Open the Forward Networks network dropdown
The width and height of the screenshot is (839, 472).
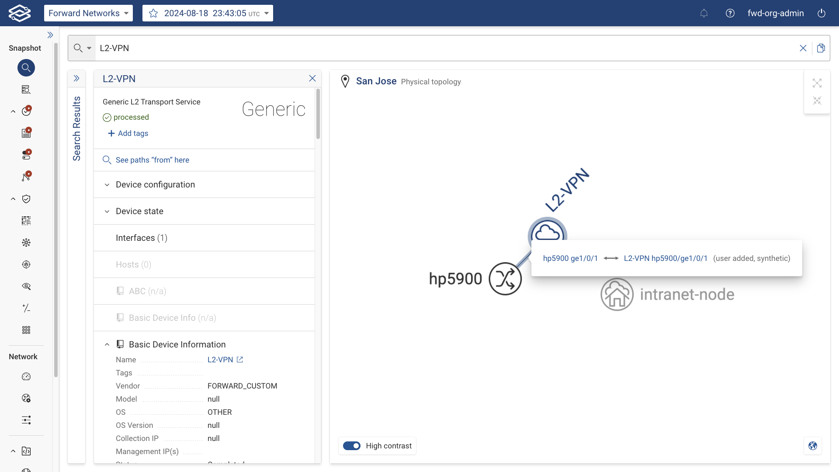pyautogui.click(x=88, y=13)
